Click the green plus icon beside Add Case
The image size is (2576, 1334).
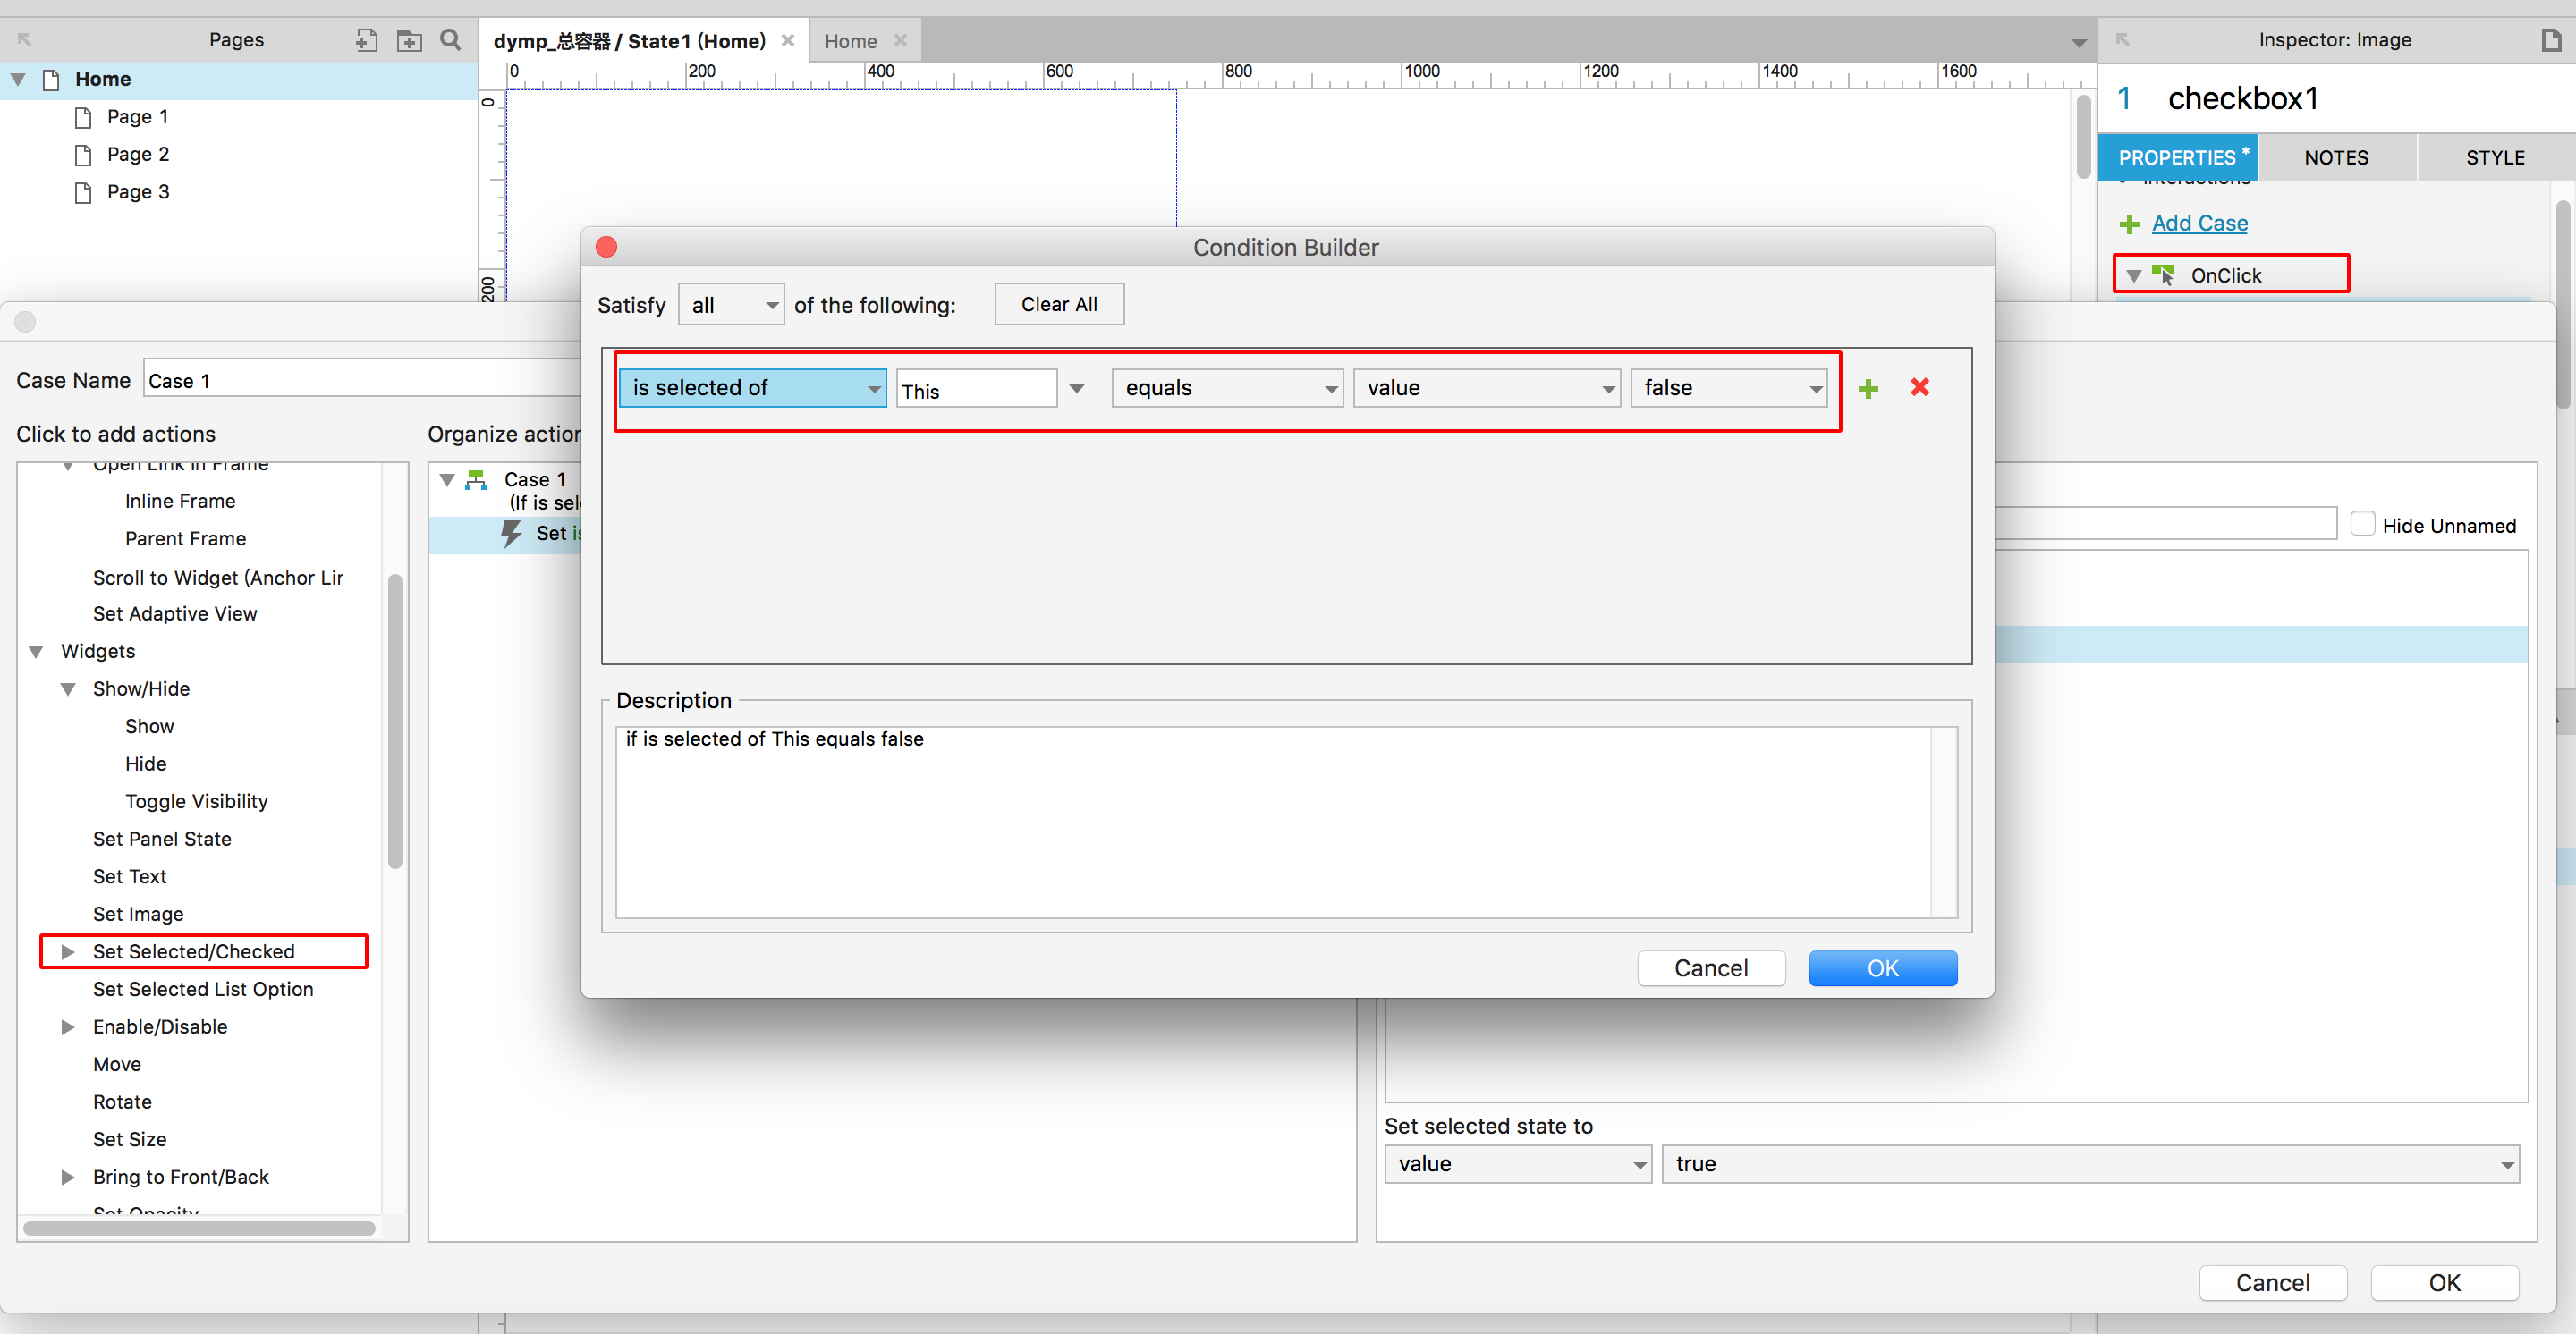point(2130,224)
